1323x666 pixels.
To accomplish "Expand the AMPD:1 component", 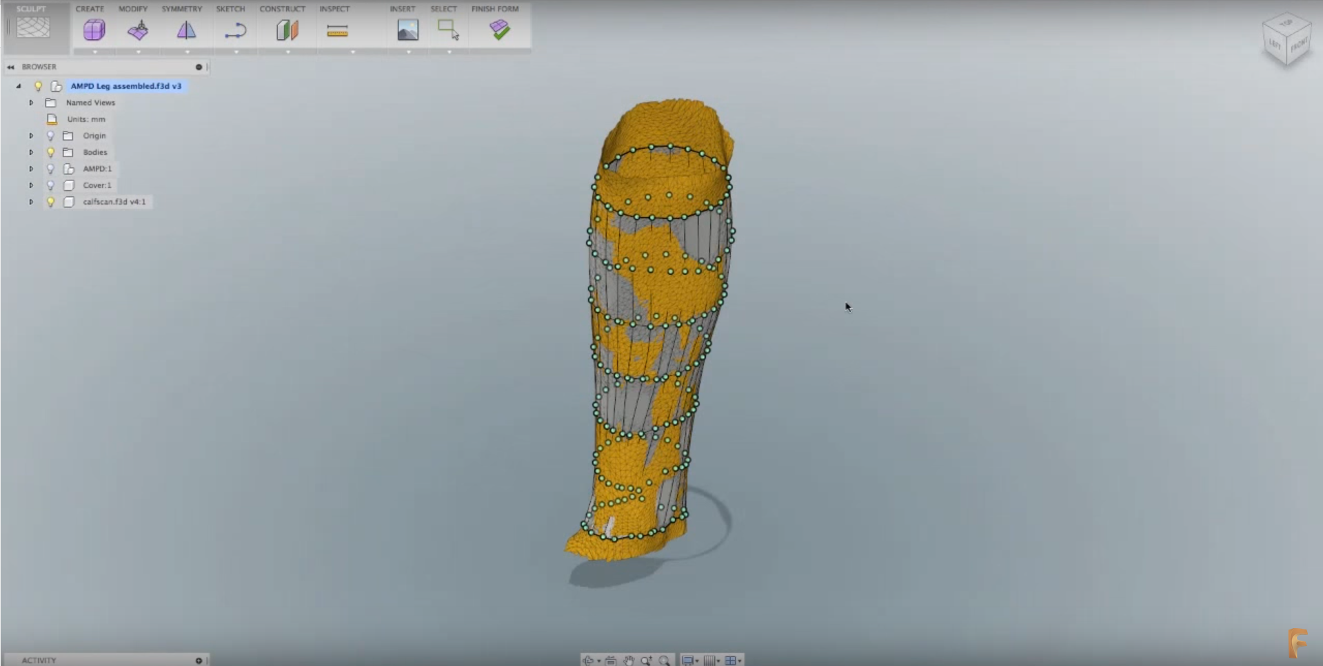I will tap(30, 168).
